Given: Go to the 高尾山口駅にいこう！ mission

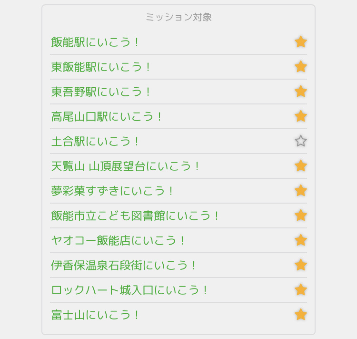Looking at the screenshot, I should tap(106, 116).
